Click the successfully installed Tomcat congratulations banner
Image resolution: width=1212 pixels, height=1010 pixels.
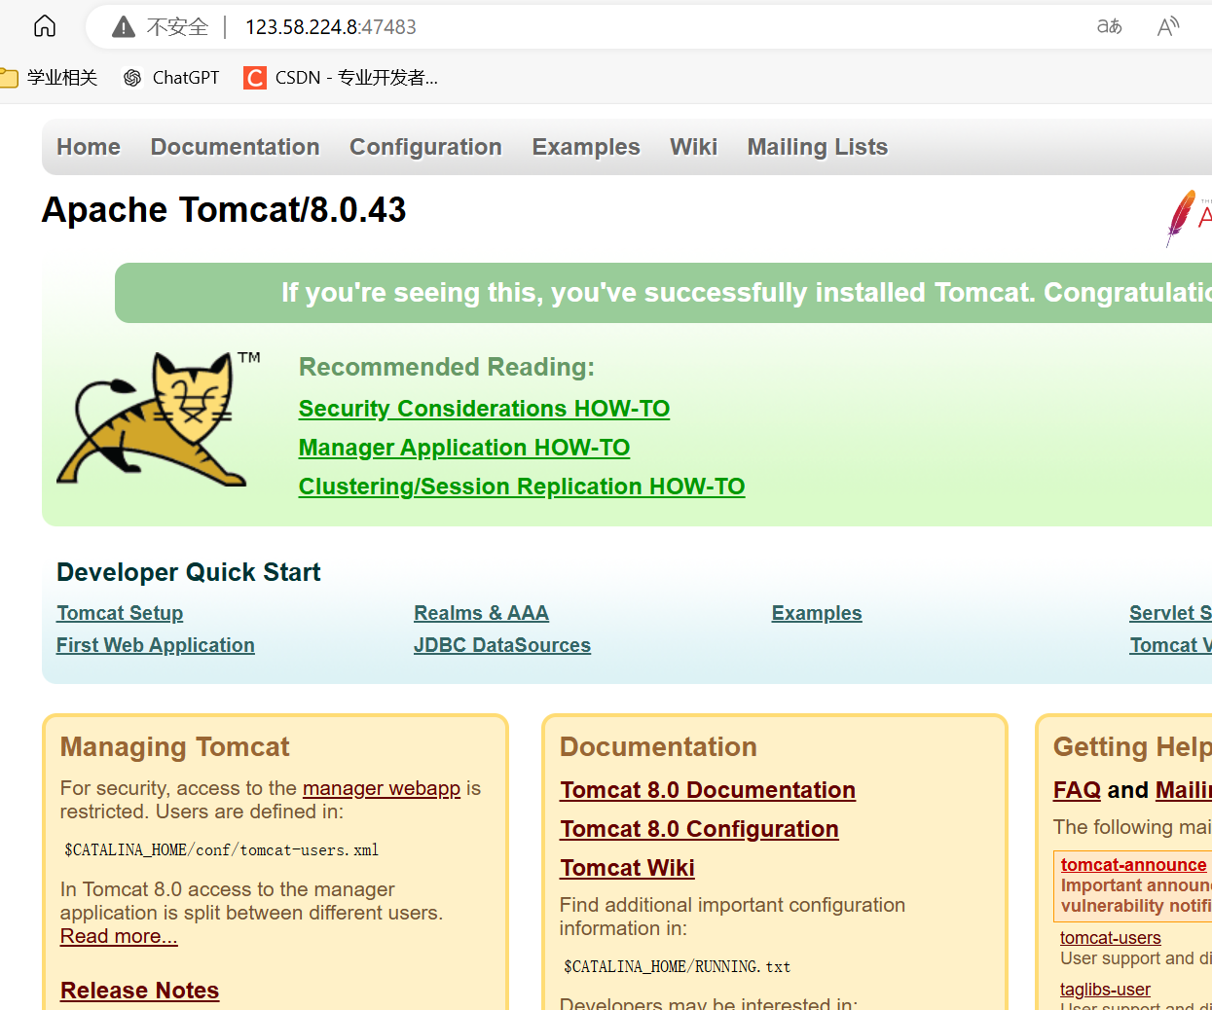click(663, 293)
